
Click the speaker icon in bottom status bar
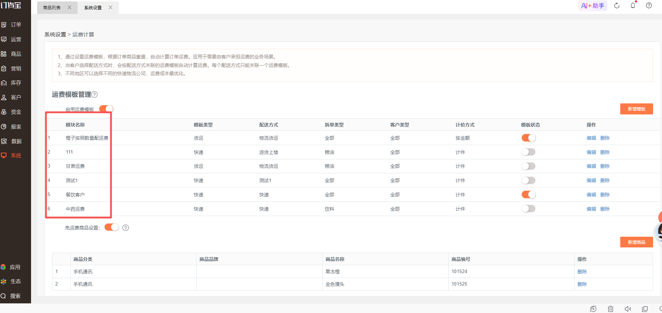628,309
